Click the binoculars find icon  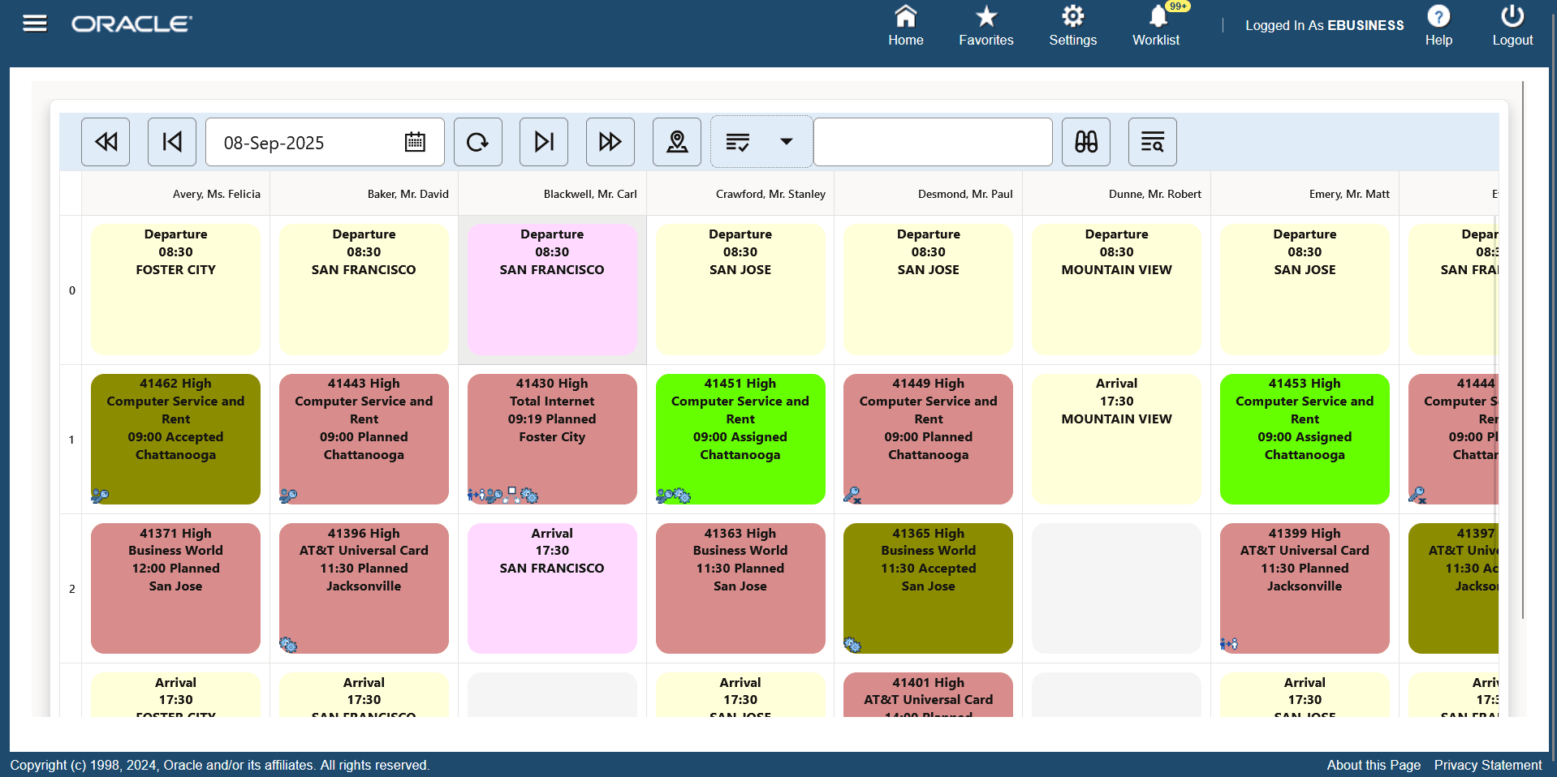[x=1085, y=142]
